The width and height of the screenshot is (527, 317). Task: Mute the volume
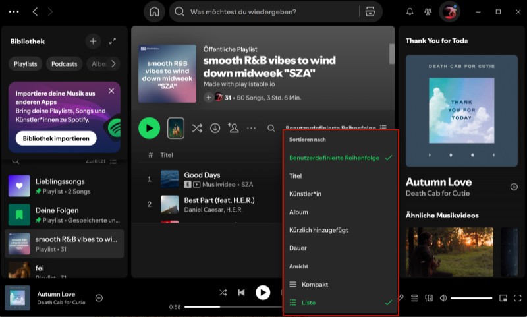click(x=443, y=298)
